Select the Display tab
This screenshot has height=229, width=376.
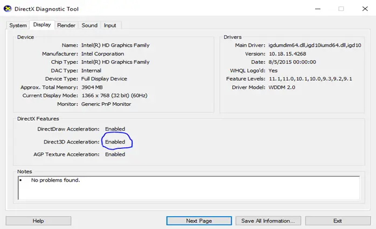click(42, 25)
